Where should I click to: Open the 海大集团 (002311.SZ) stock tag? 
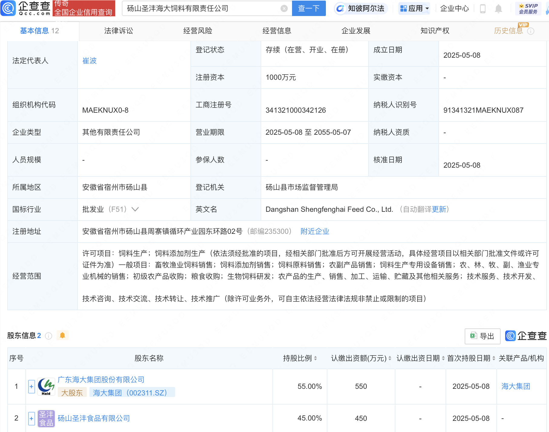[x=132, y=393]
